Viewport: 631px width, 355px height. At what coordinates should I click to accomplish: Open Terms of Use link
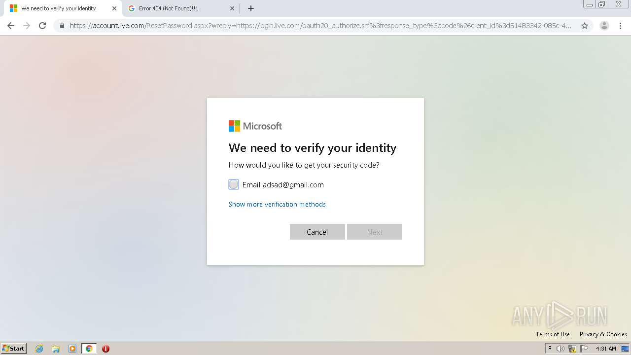pyautogui.click(x=553, y=334)
